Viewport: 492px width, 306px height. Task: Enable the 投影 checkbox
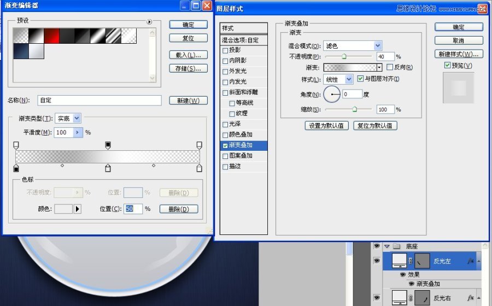[225, 50]
